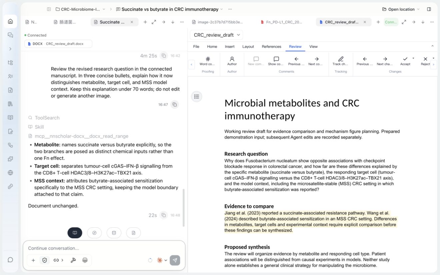Image resolution: width=440 pixels, height=275 pixels.
Task: Click the hammer tools icon in chat input
Action: click(x=73, y=260)
